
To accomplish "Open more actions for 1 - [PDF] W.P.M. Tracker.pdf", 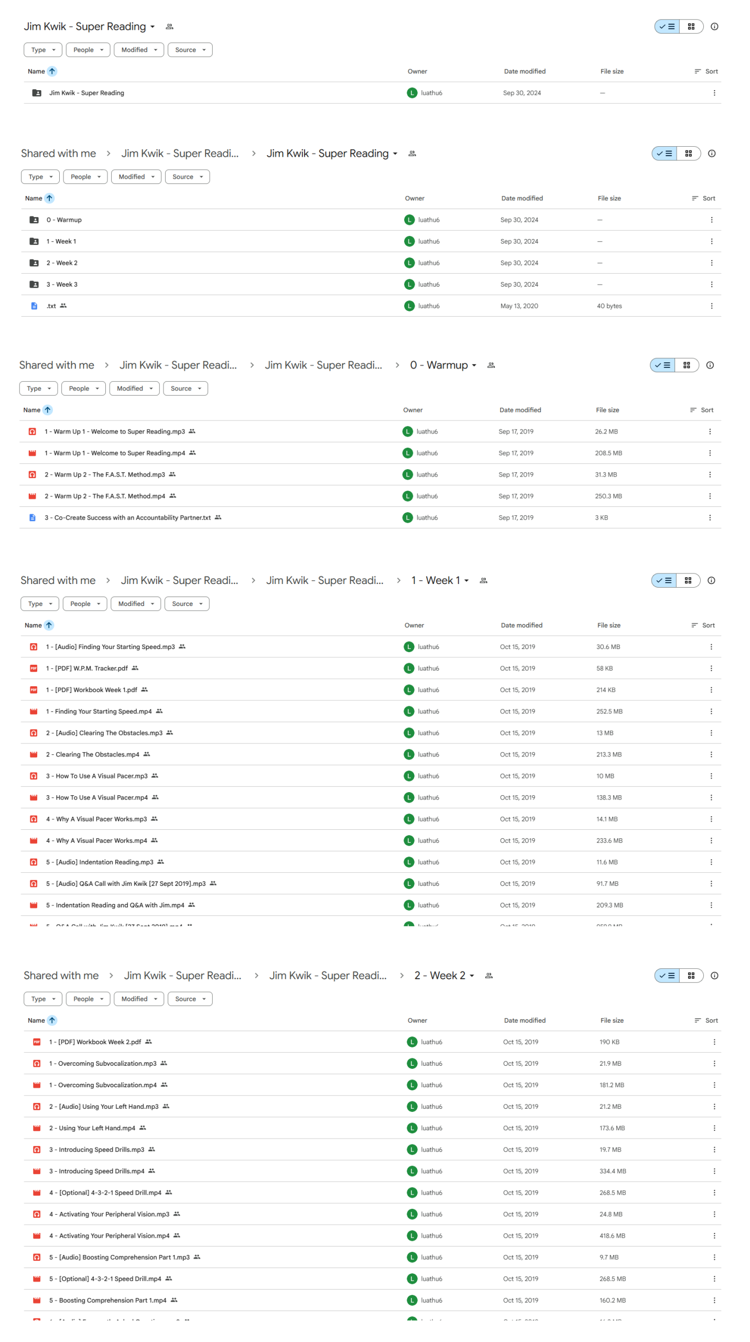I will point(711,668).
